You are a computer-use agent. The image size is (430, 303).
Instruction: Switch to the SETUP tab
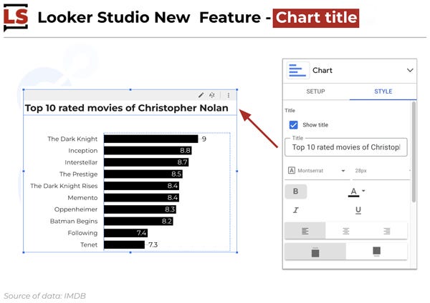tap(315, 91)
